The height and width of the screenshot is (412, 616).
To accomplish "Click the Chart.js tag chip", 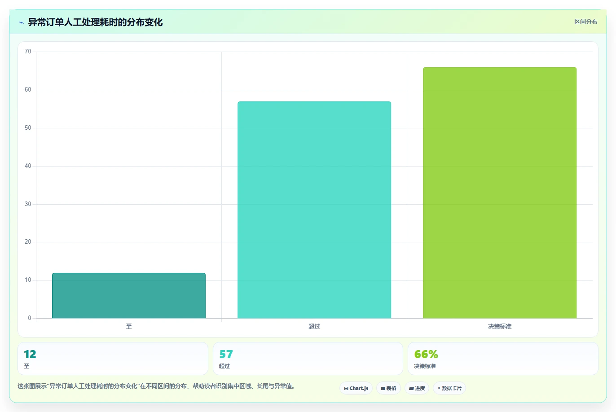I will tap(356, 388).
